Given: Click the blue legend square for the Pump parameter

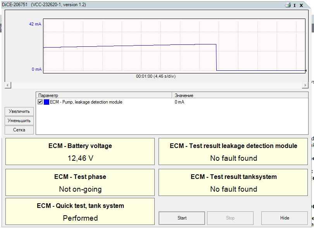Looking at the screenshot, I should [46, 102].
